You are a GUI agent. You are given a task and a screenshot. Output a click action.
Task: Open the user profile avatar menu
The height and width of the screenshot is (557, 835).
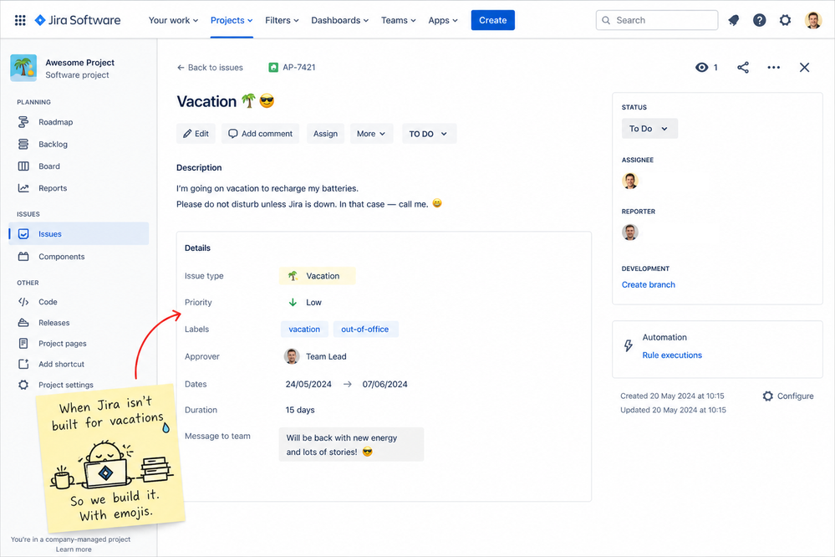[x=812, y=20]
